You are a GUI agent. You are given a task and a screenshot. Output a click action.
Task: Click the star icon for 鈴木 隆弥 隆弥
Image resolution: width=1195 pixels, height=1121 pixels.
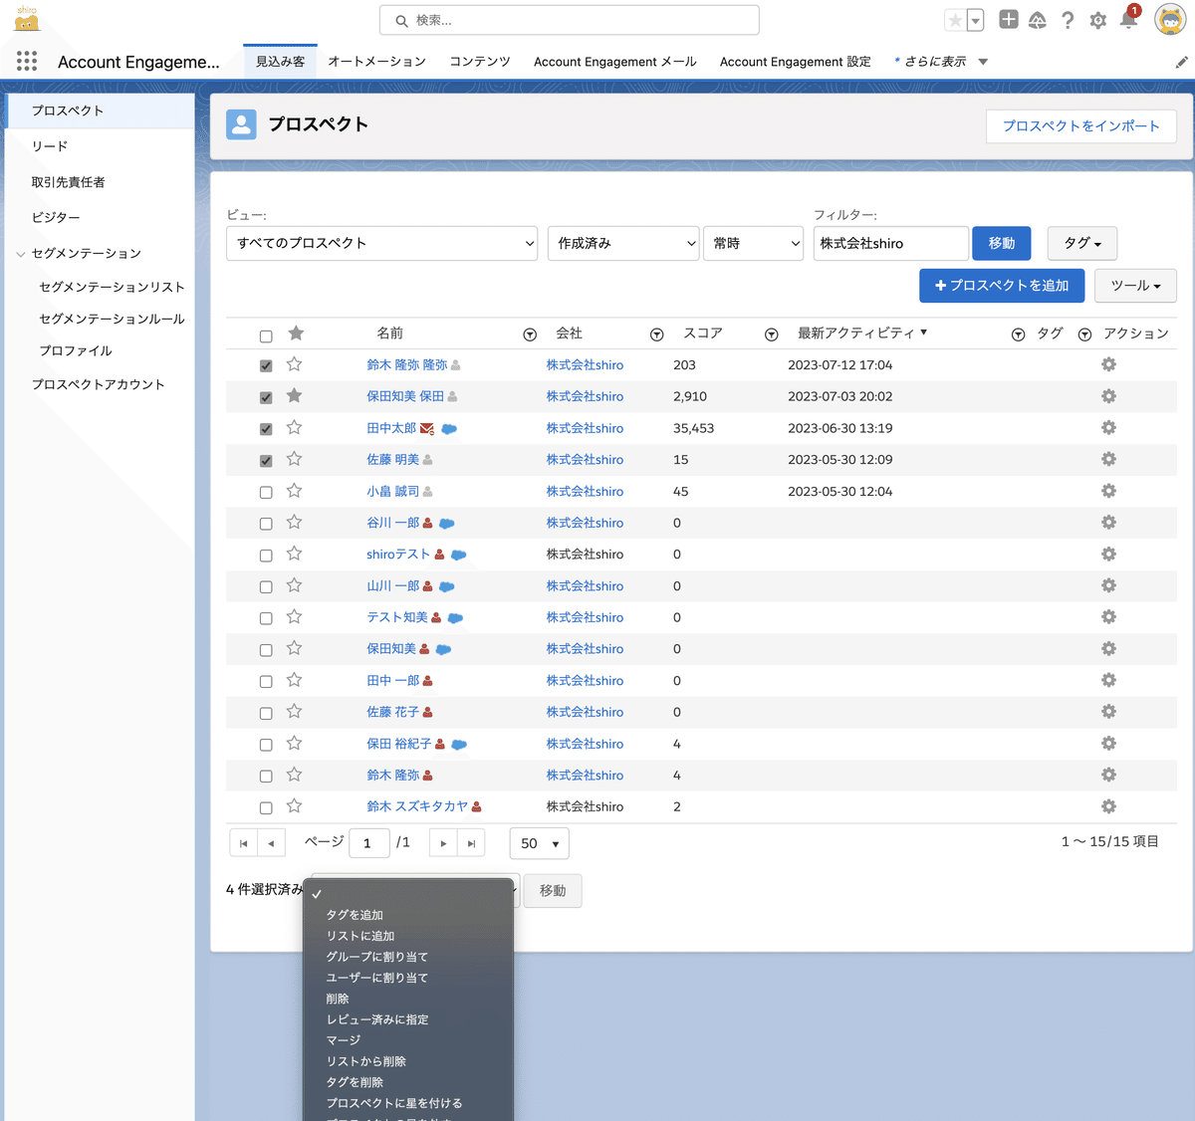pos(294,364)
